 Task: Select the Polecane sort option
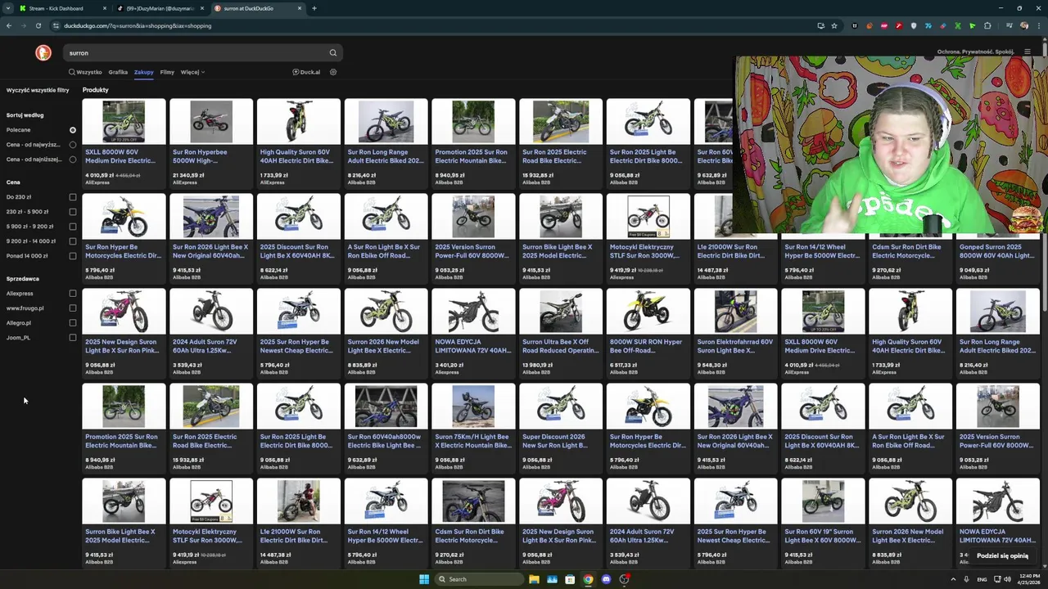tap(73, 130)
